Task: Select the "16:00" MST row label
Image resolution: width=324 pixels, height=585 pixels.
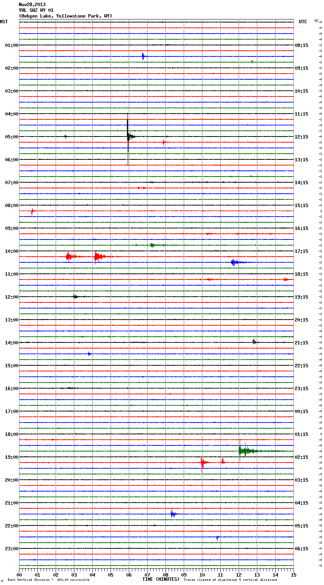Action: (x=12, y=389)
